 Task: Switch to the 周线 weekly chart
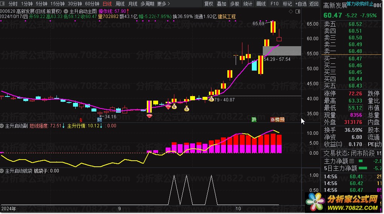point(120,4)
